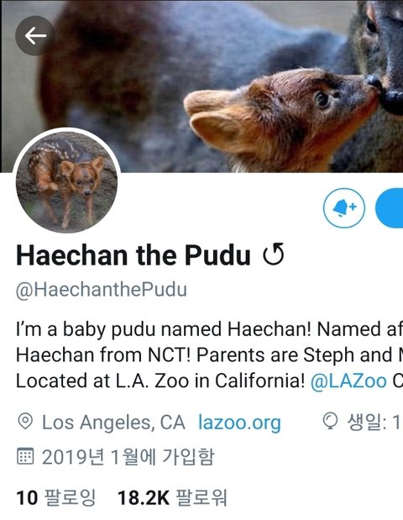
Task: Open the @LAZoo mention link
Action: coord(348,381)
